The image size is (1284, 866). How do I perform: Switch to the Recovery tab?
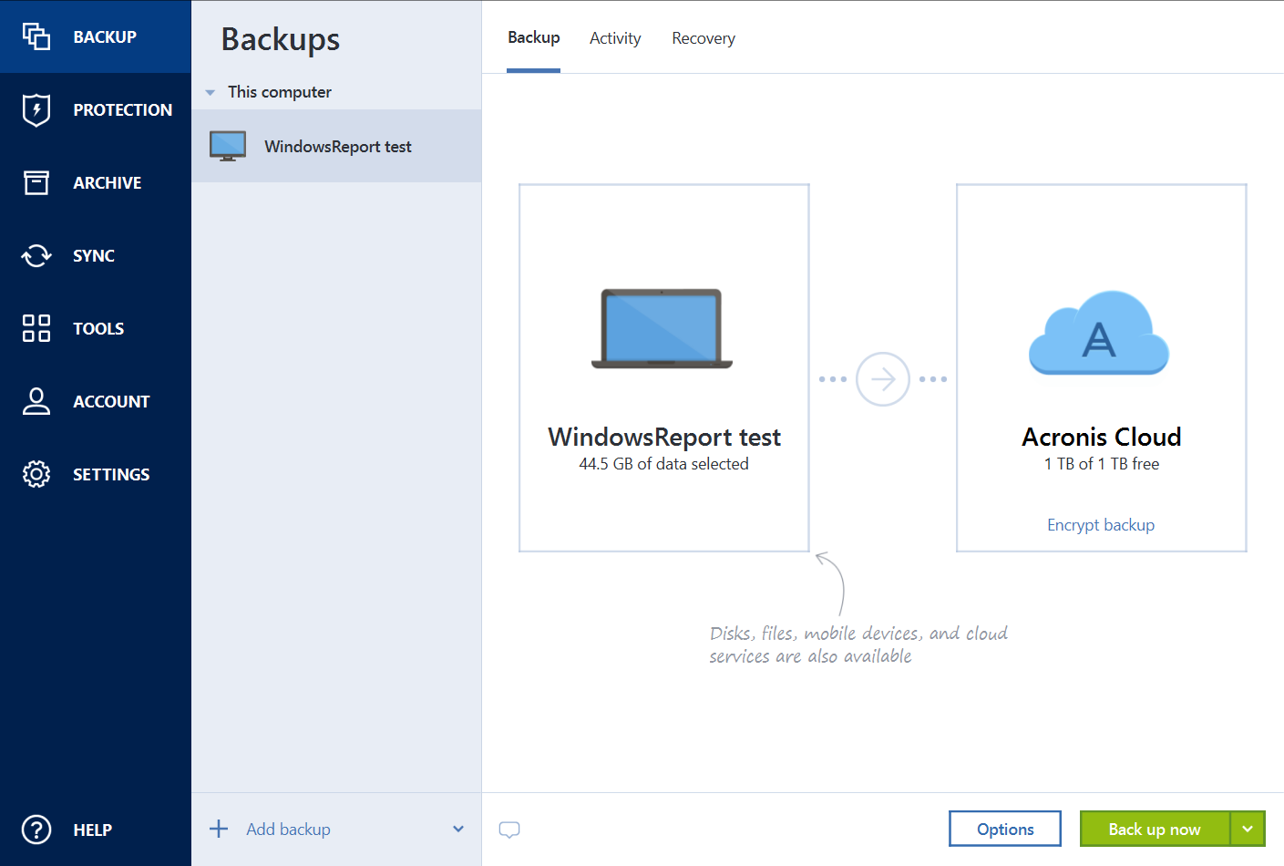[704, 38]
